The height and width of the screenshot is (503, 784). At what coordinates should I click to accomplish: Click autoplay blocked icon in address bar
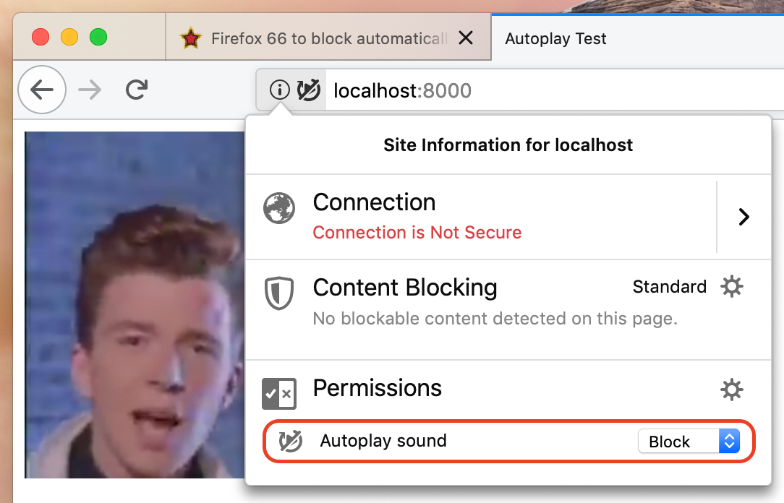[309, 90]
